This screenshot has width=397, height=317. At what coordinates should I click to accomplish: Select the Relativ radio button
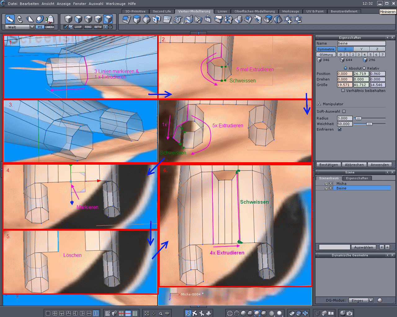tap(364, 68)
